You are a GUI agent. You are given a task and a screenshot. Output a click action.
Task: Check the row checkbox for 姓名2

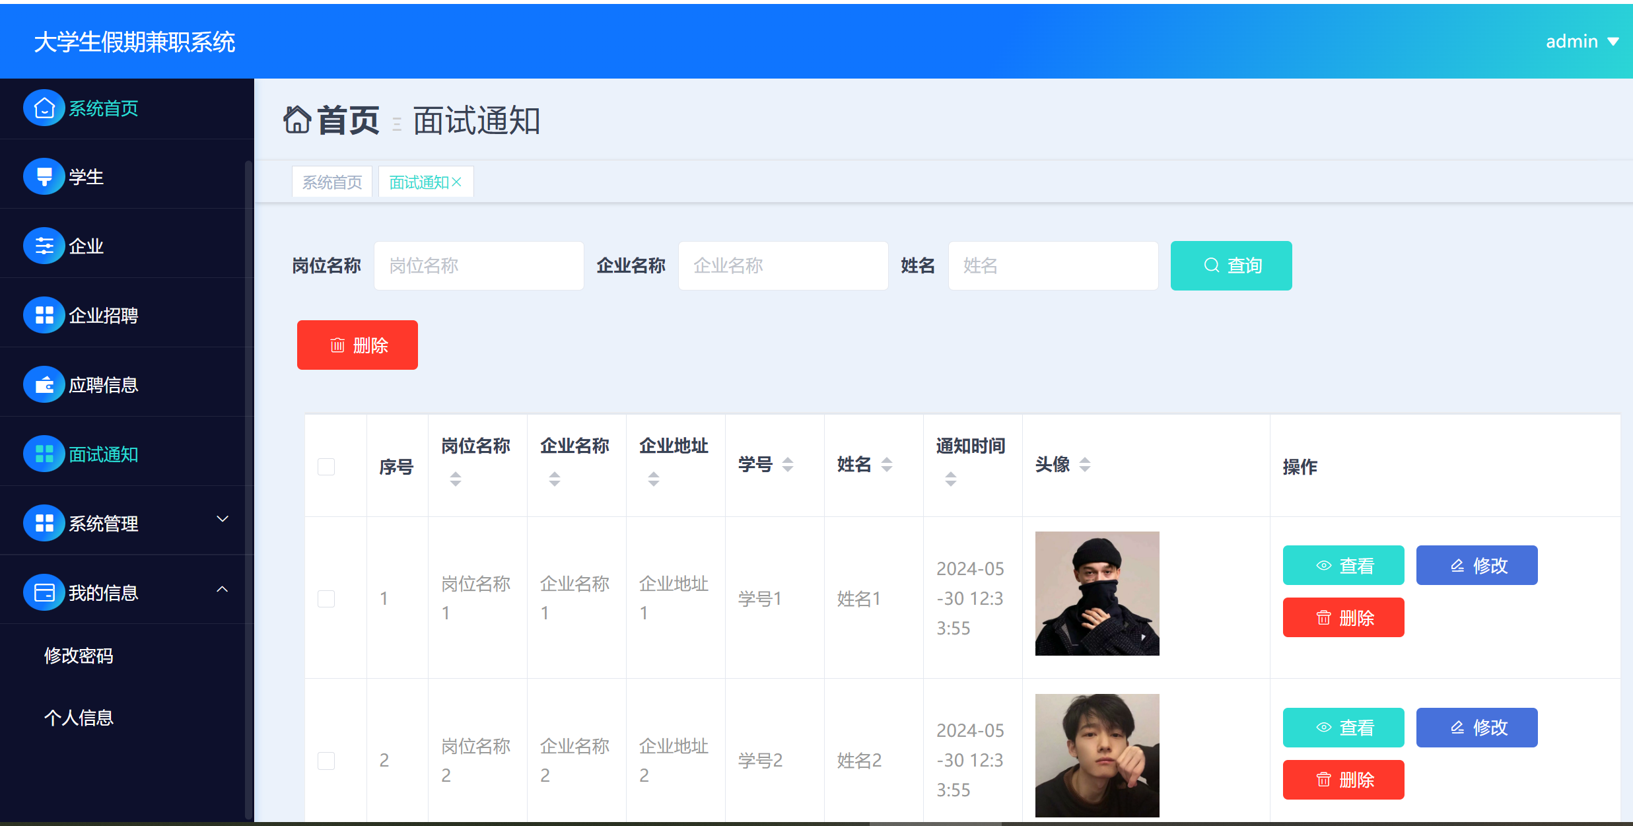tap(326, 761)
